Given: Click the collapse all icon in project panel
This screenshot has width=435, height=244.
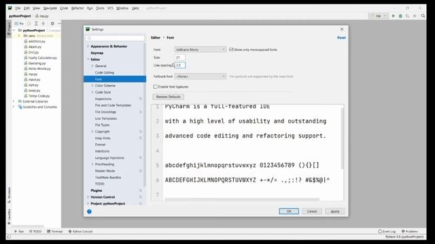Looking at the screenshot, I should tap(43, 24).
